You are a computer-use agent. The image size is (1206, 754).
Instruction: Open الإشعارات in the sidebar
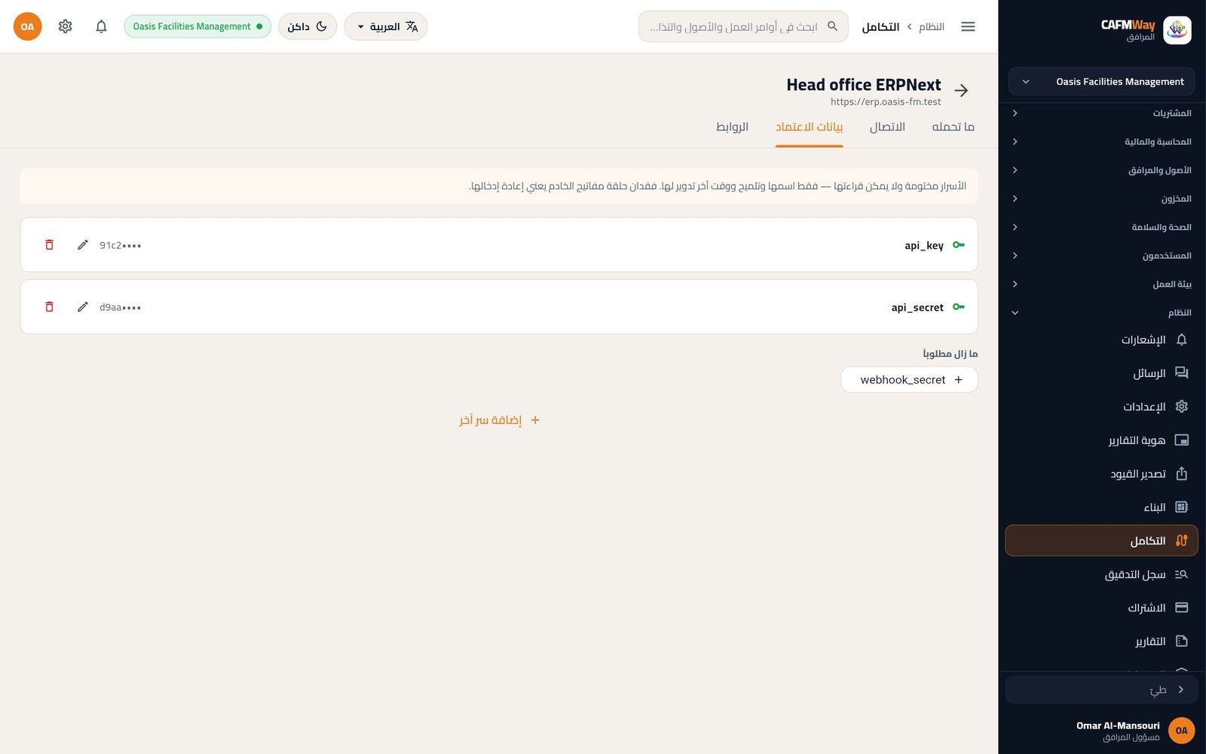pos(1102,339)
